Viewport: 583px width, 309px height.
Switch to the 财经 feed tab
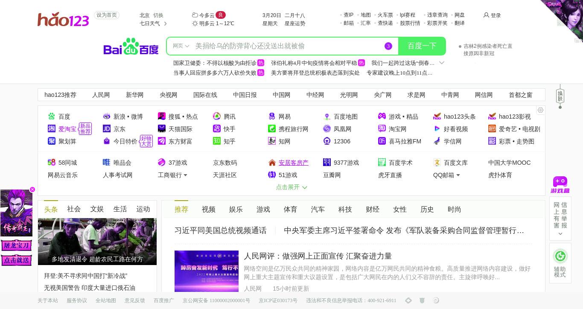(x=373, y=210)
